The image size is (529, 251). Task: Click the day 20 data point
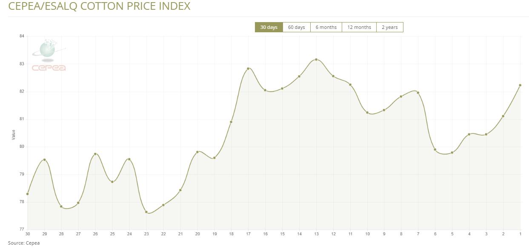[197, 152]
